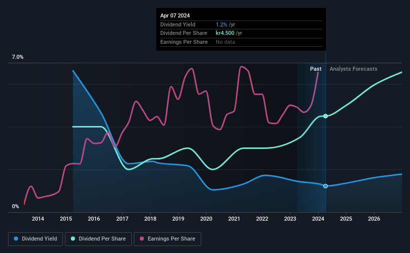Viewport: 410px width, 253px height.
Task: Click the 2021 x-axis label
Action: pyautogui.click(x=234, y=219)
